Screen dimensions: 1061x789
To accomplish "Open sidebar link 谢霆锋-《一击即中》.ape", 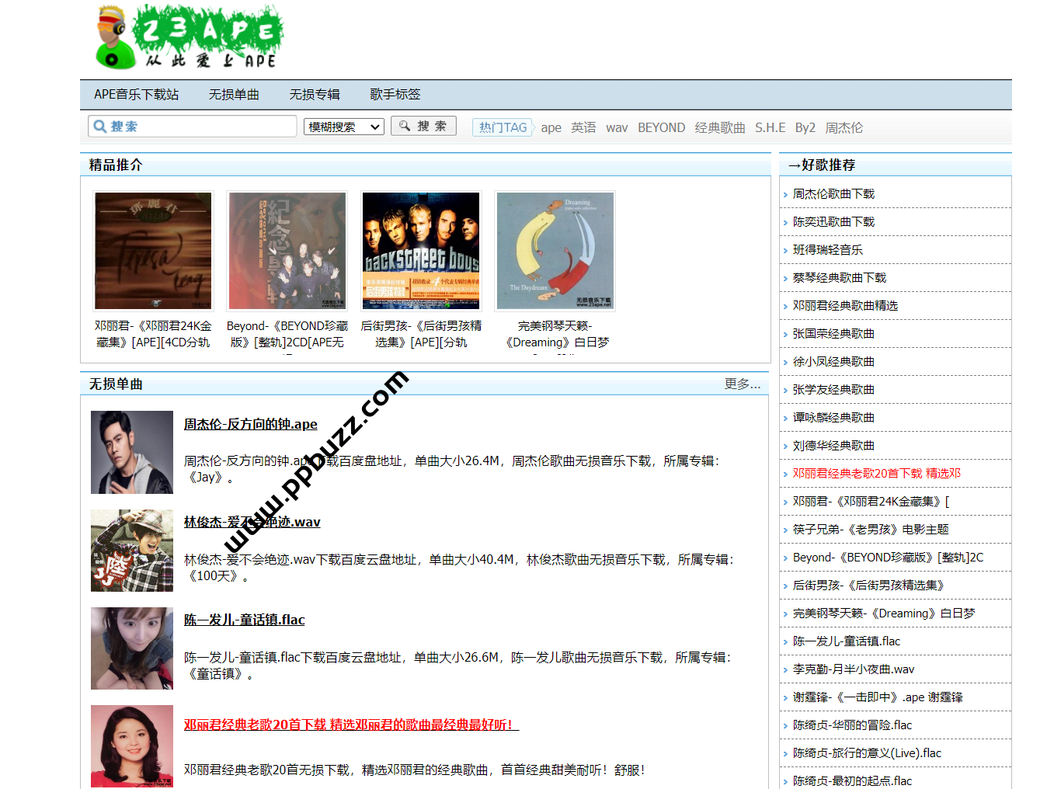I will click(x=878, y=697).
